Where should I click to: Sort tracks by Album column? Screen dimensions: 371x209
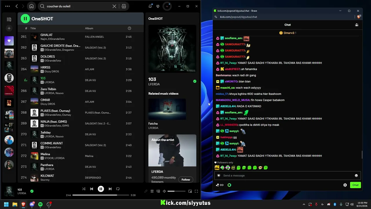[x=89, y=28]
